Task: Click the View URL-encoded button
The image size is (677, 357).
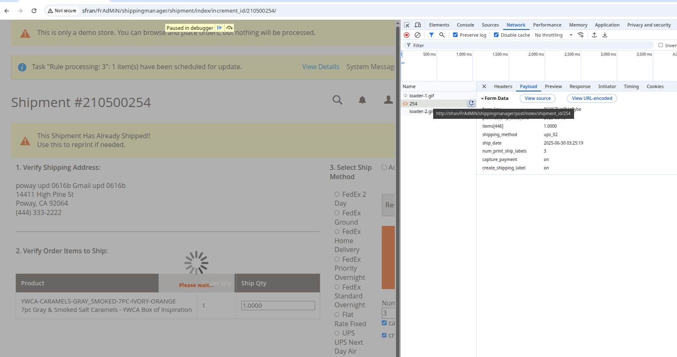Action: pyautogui.click(x=592, y=98)
